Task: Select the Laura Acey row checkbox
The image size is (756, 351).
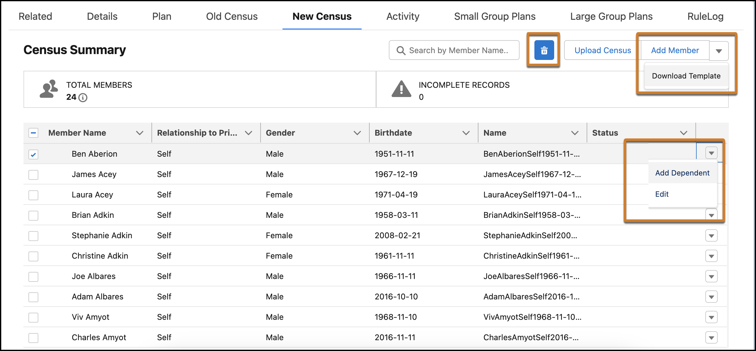Action: point(33,195)
